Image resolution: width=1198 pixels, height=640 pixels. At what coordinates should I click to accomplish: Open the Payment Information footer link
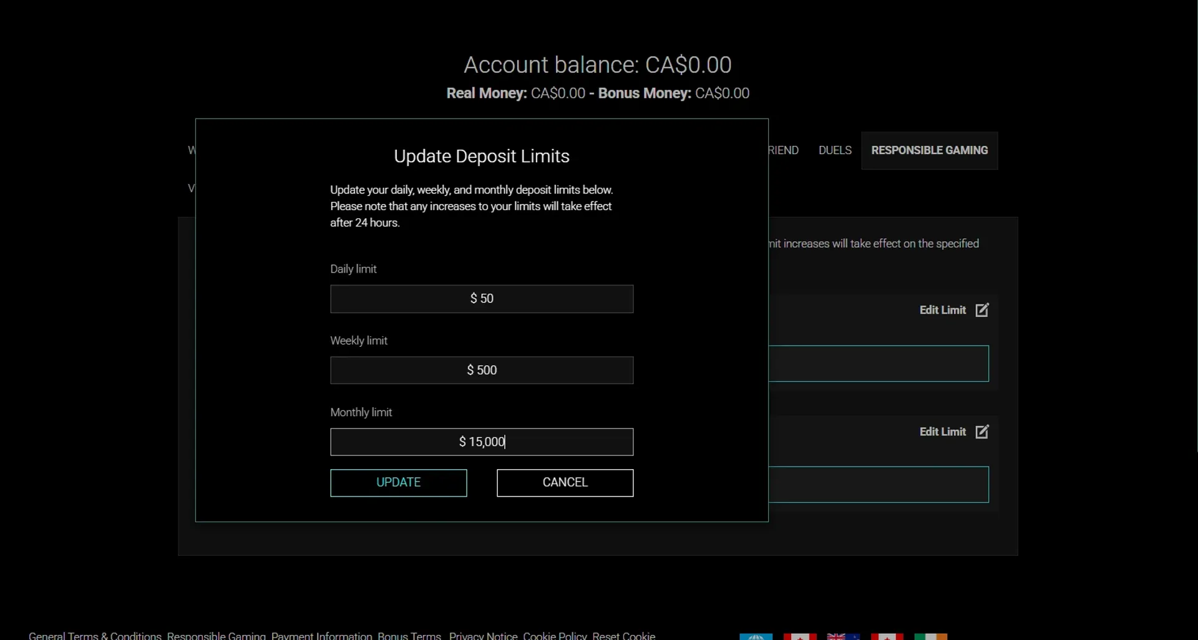coord(321,636)
